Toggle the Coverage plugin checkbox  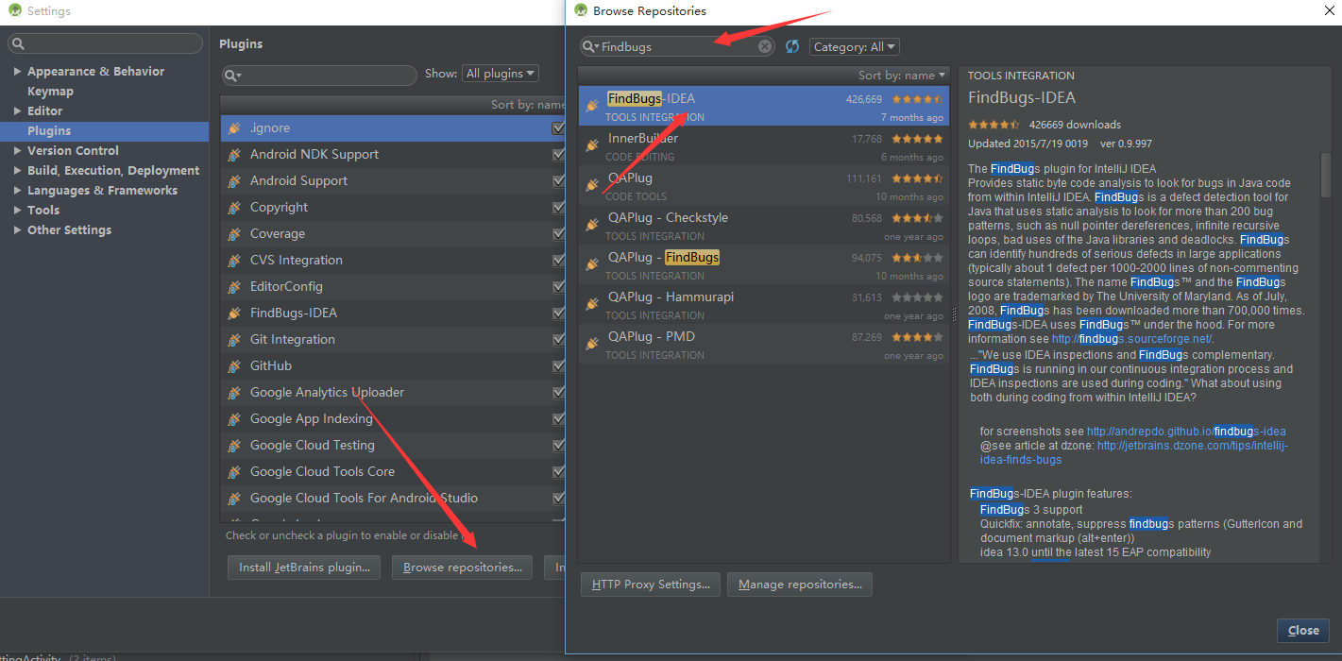coord(558,234)
